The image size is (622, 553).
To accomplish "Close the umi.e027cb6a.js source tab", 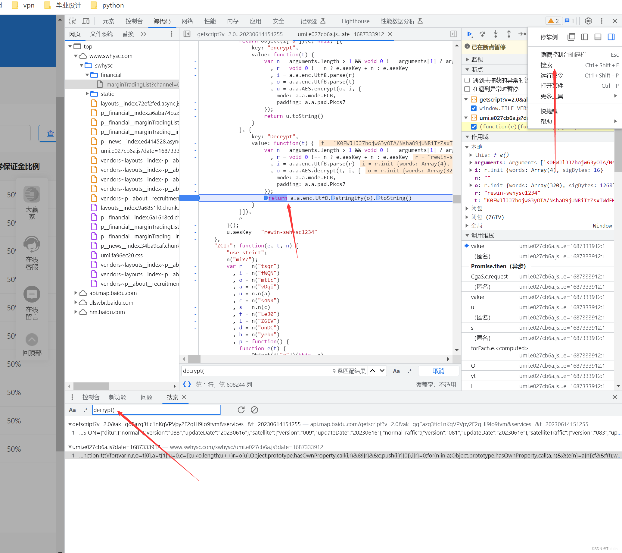I will coord(390,34).
